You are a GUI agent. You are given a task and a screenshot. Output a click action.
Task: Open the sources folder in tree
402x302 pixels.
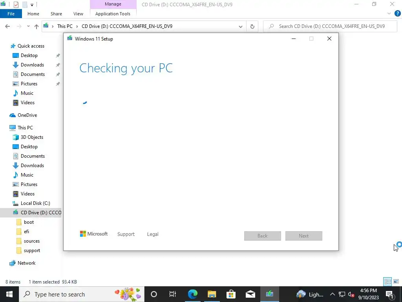(x=31, y=241)
